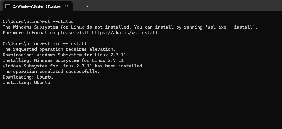Click the 'Downloading: Ubuntu' line

click(28, 77)
